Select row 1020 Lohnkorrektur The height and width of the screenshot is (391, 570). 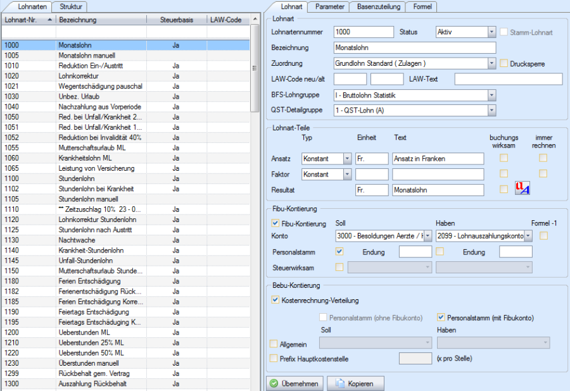126,76
